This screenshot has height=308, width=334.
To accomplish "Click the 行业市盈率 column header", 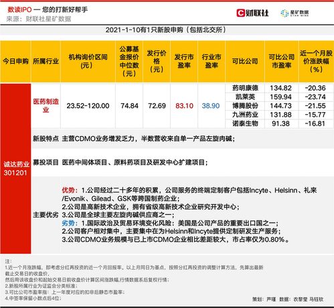I will click(212, 61).
